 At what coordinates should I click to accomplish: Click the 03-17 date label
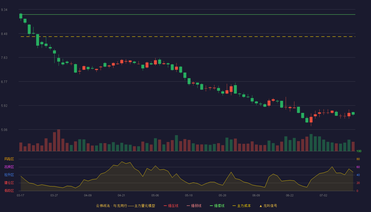[x=20, y=195]
